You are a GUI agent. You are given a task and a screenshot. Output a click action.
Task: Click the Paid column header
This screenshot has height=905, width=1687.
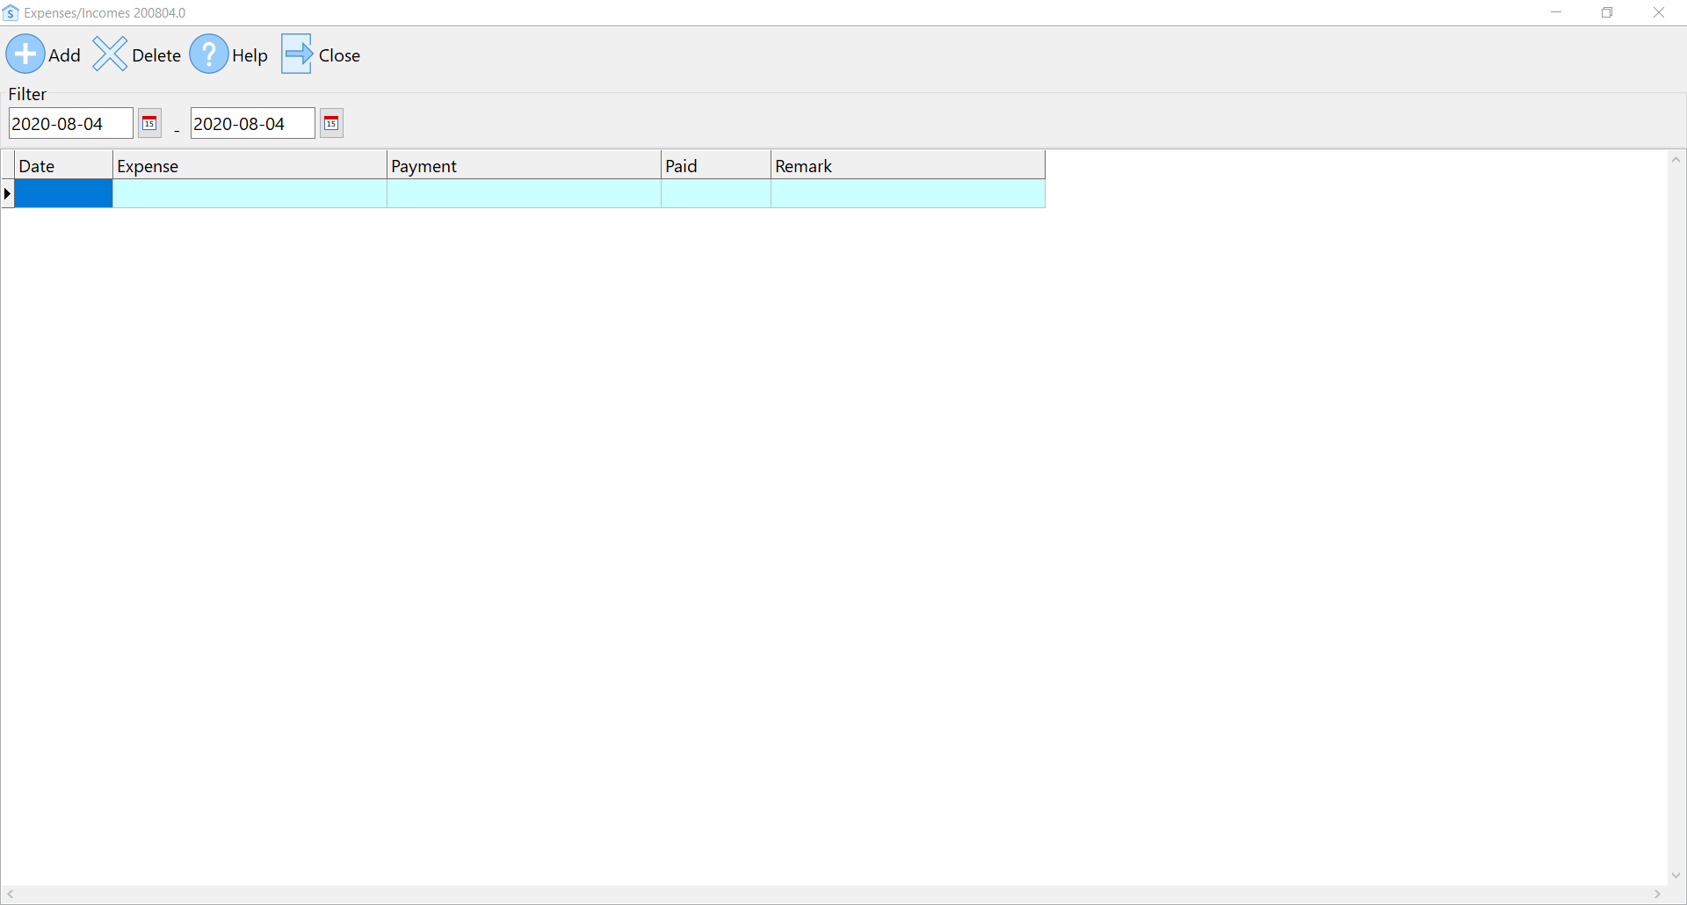[716, 165]
